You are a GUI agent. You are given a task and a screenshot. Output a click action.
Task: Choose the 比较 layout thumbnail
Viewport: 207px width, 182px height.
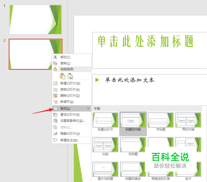point(106,145)
